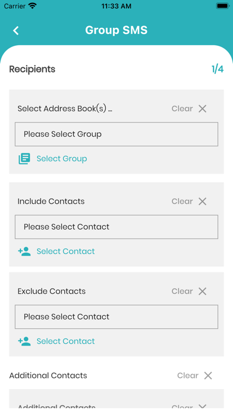
Task: Tap Select Contact link under Exclude Contacts
Action: pos(65,341)
